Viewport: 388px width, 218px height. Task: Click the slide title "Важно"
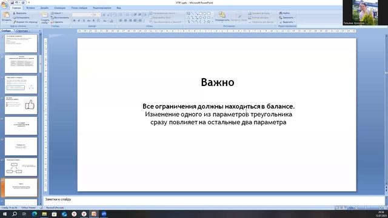pyautogui.click(x=218, y=82)
